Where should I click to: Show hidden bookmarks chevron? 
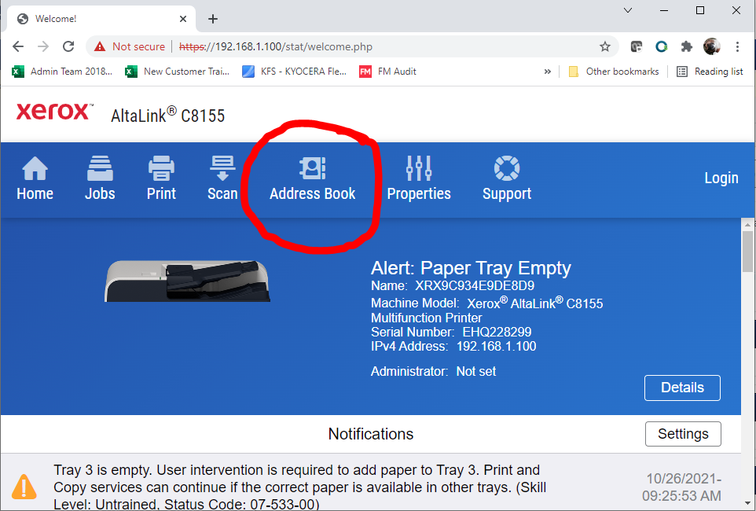pos(547,72)
